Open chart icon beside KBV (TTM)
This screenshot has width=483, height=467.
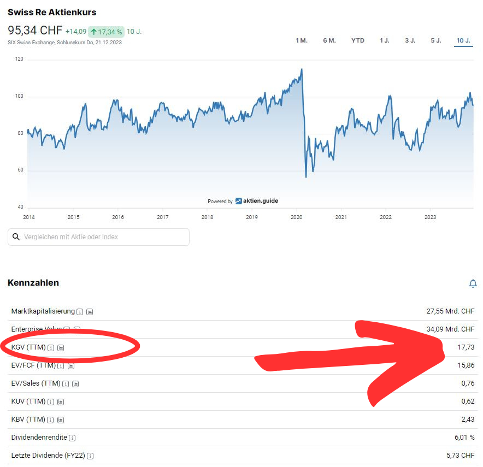click(x=61, y=420)
